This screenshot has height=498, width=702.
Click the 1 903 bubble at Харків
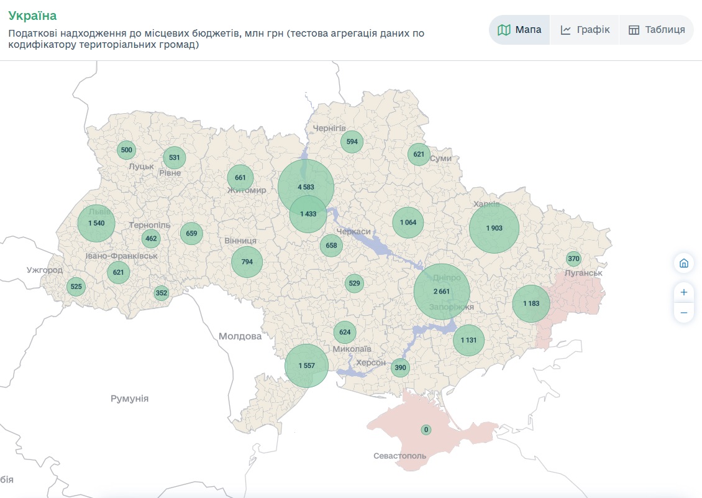(x=495, y=228)
